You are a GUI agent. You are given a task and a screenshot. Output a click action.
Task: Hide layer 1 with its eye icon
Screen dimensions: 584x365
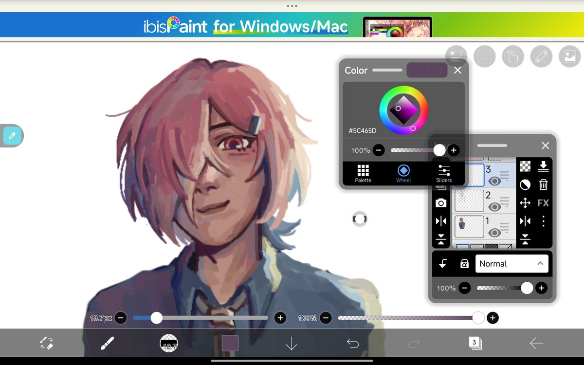point(495,233)
